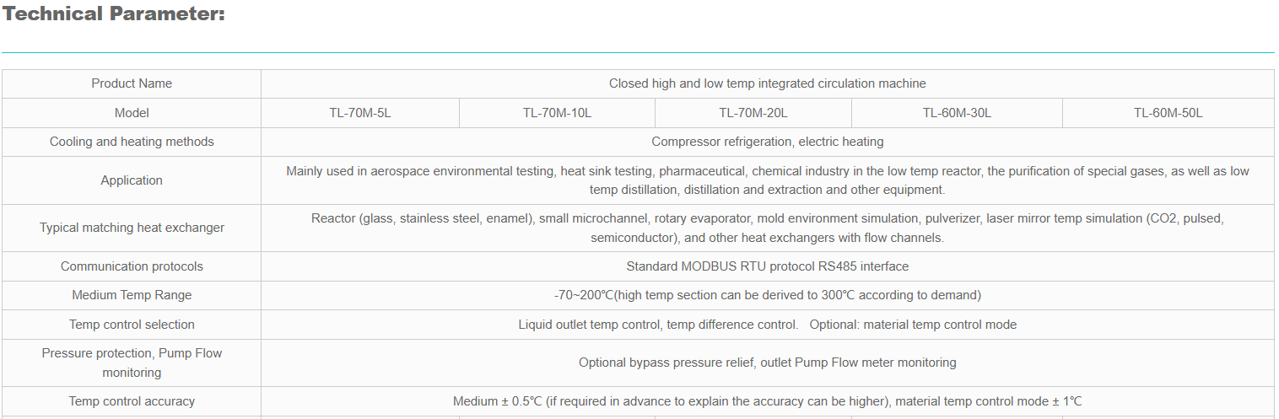Click the Model row label
The height and width of the screenshot is (419, 1279).
pos(132,113)
